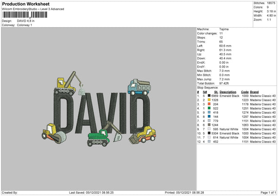Click the Total Bobbin value '97.42ft'
Image resolution: width=278 pixels, height=196 pixels.
pyautogui.click(x=224, y=83)
